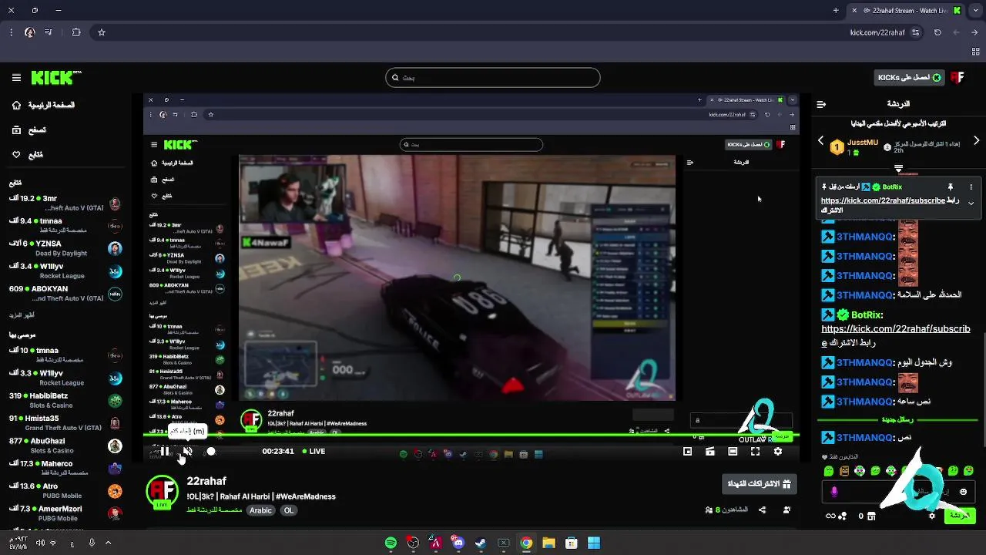This screenshot has height=555, width=986.
Task: Open Steam from the taskbar
Action: [481, 543]
